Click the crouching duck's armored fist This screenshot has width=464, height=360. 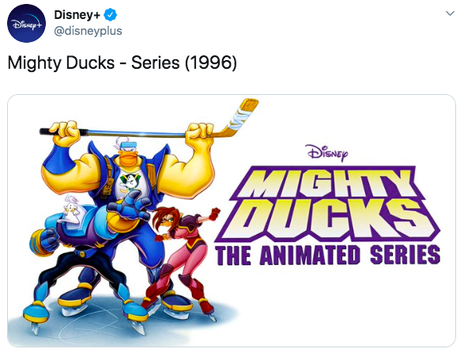(x=43, y=241)
